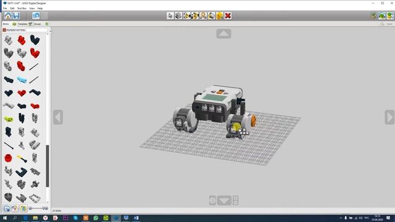Click the brick palette vertical scrollbar thumb
Viewport: 395px width, 222px height.
click(48, 166)
